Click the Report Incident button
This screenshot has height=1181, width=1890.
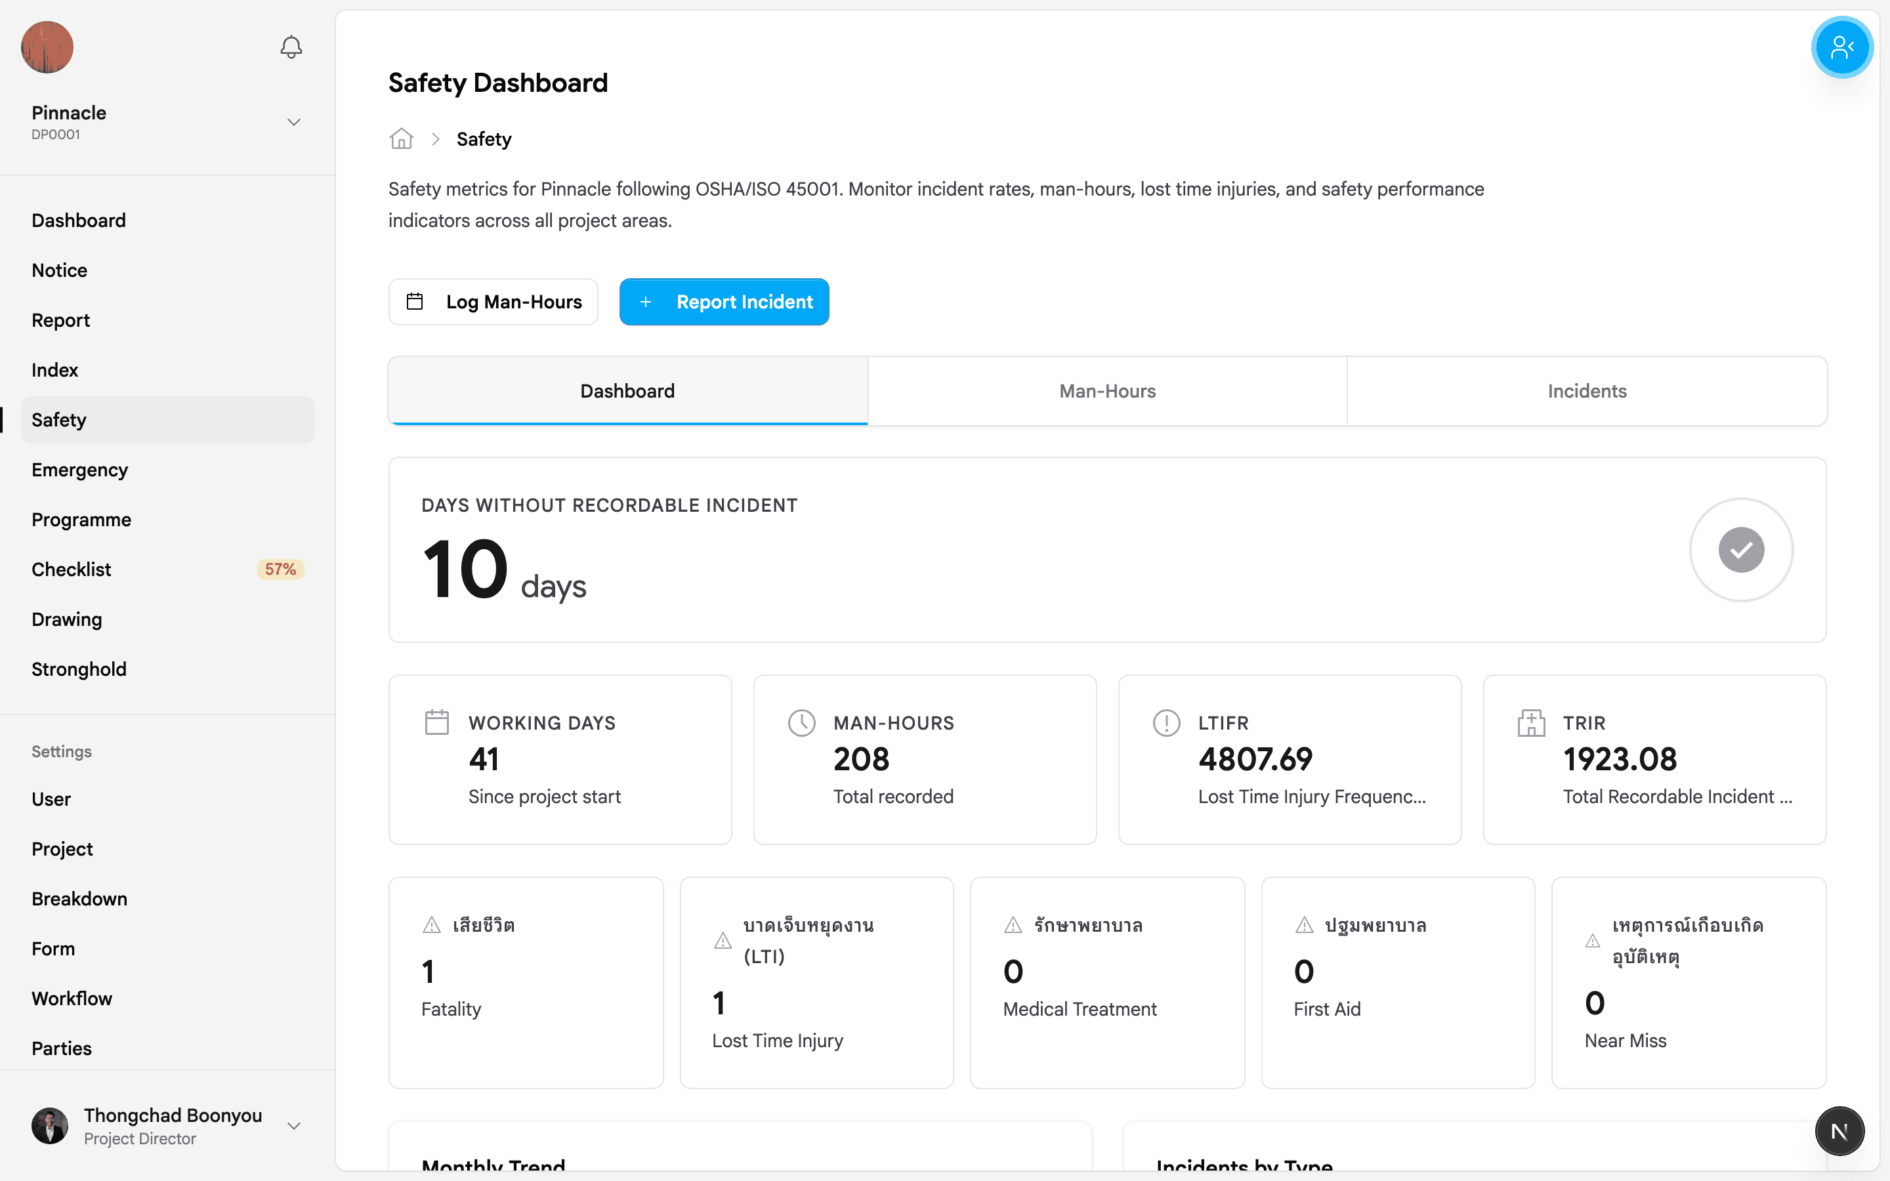pyautogui.click(x=724, y=302)
